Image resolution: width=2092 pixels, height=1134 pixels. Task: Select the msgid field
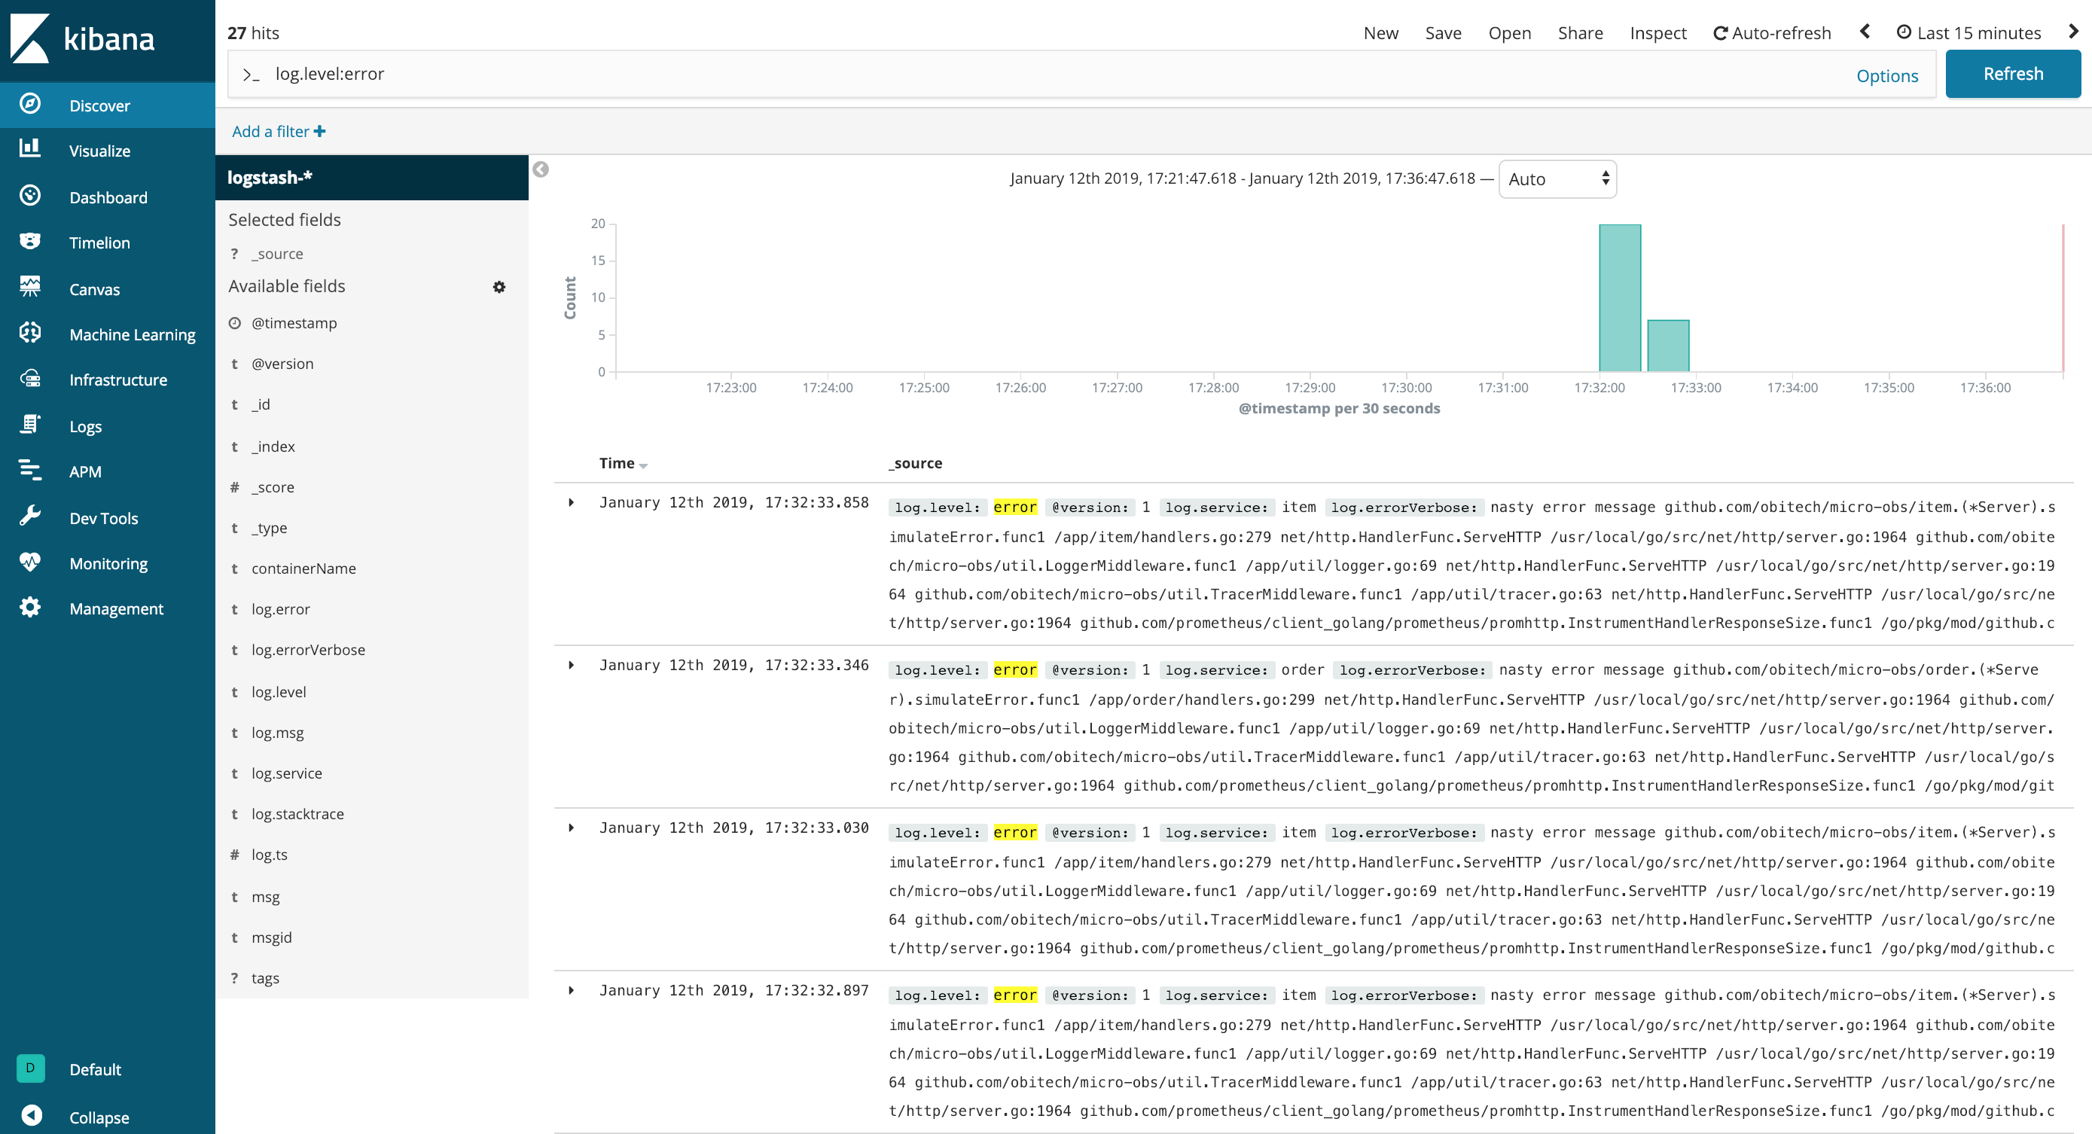point(271,937)
